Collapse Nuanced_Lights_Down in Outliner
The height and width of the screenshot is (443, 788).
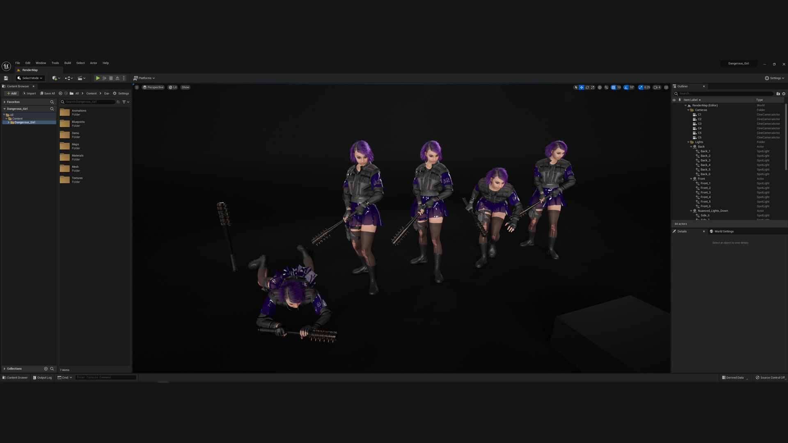click(691, 211)
